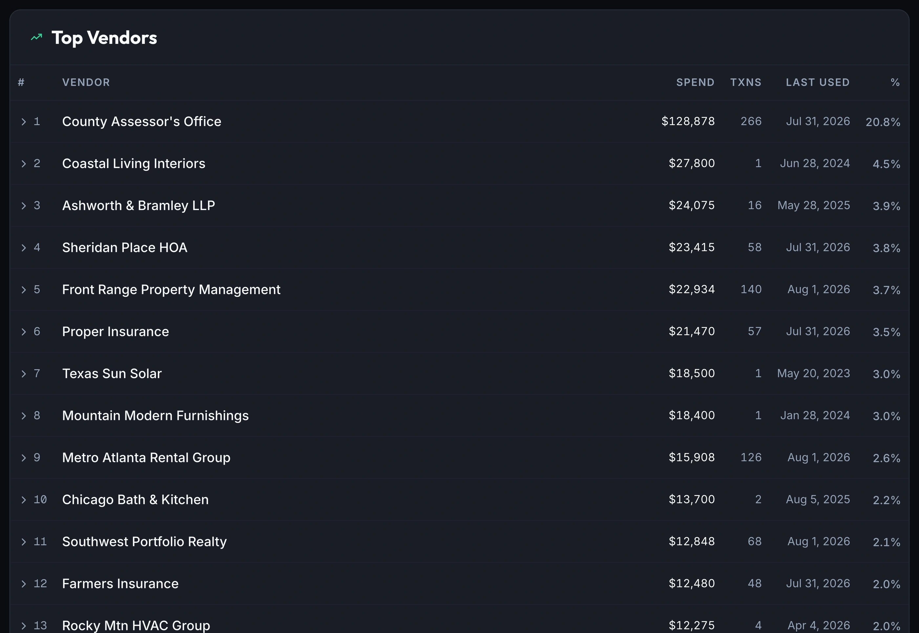Select vendor name Front Range Property Management
919x633 pixels.
(x=171, y=289)
